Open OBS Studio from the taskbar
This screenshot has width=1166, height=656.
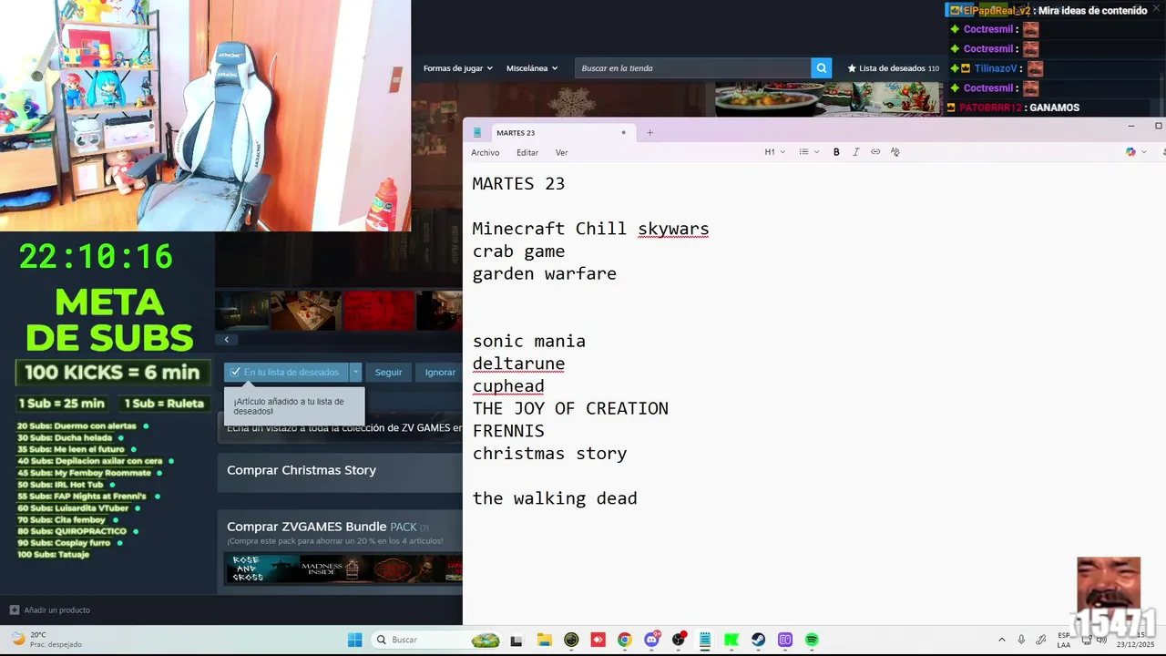pyautogui.click(x=679, y=640)
